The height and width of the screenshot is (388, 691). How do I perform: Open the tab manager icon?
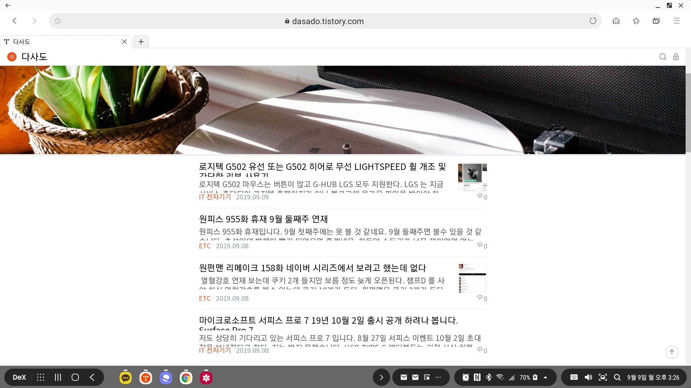tap(656, 21)
